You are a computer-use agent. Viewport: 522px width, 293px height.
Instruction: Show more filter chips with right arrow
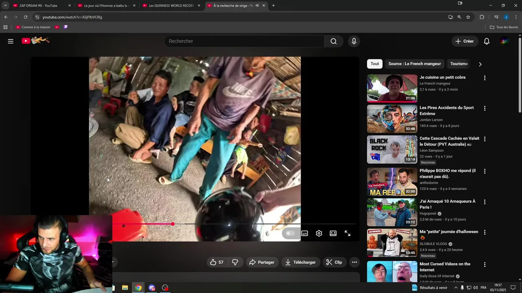480,64
